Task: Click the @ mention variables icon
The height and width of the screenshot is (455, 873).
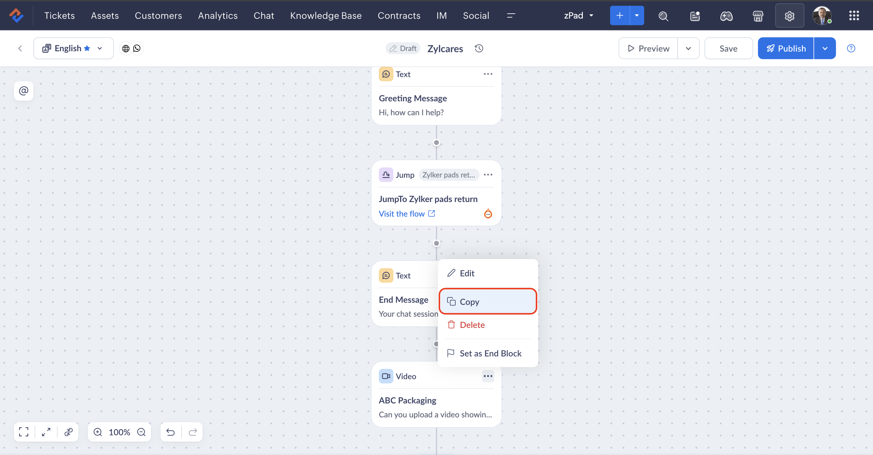Action: point(23,91)
